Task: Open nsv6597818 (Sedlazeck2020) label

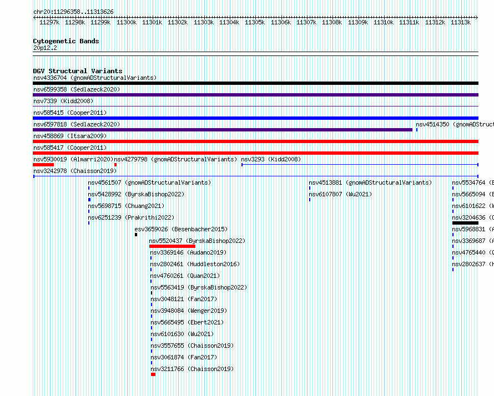Action: click(x=77, y=124)
